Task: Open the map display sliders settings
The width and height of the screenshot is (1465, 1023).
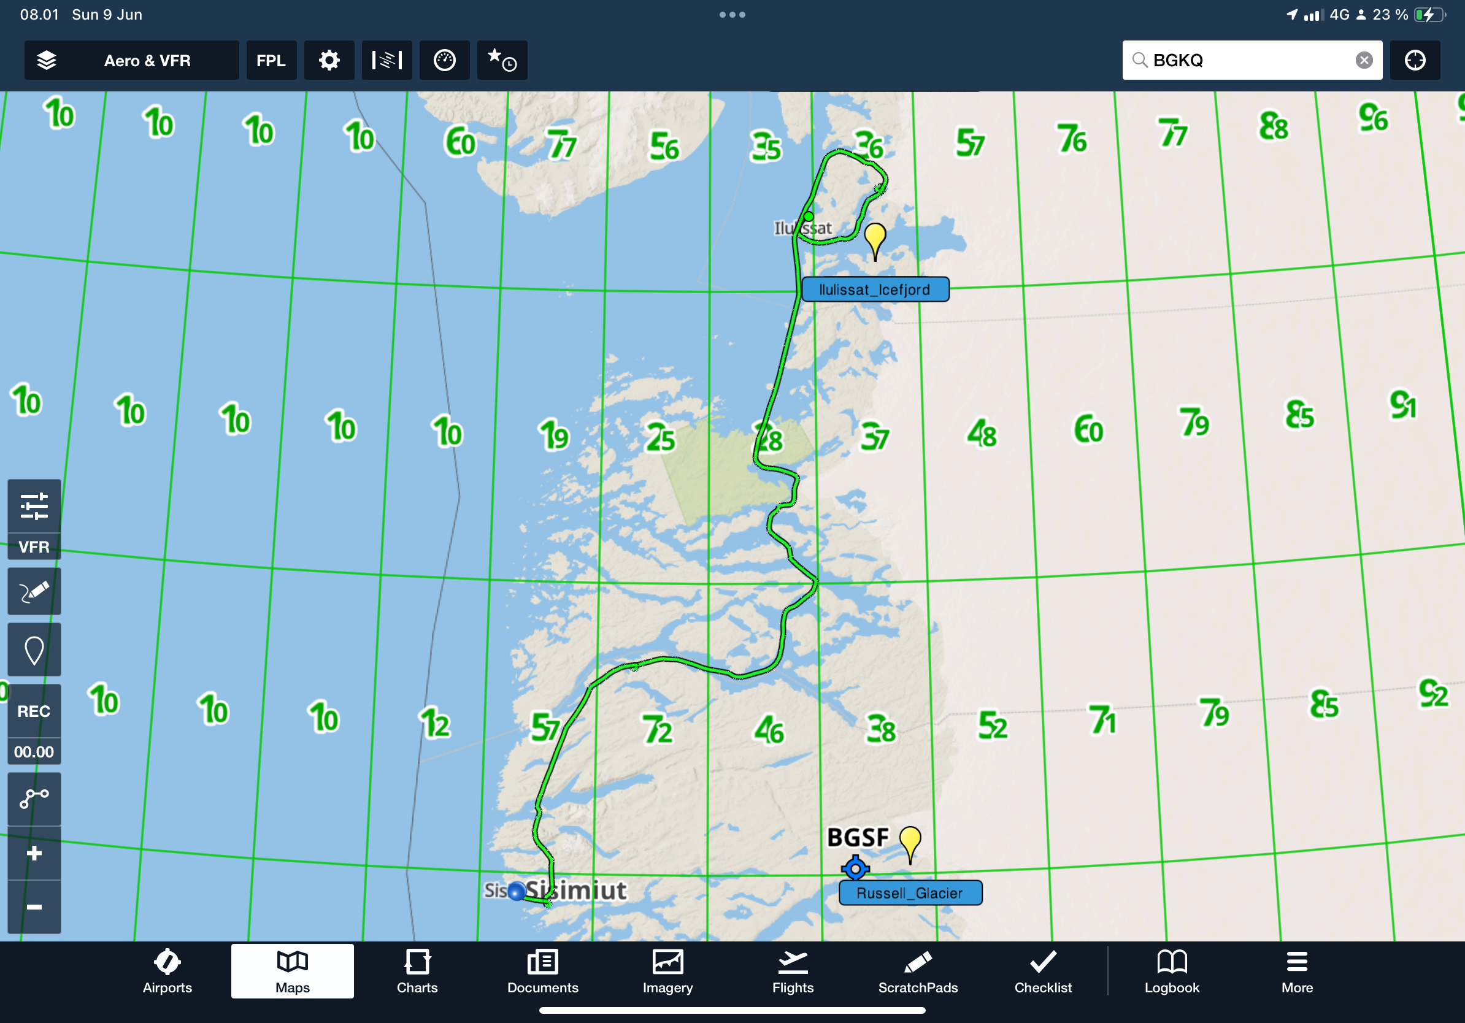Action: point(34,507)
